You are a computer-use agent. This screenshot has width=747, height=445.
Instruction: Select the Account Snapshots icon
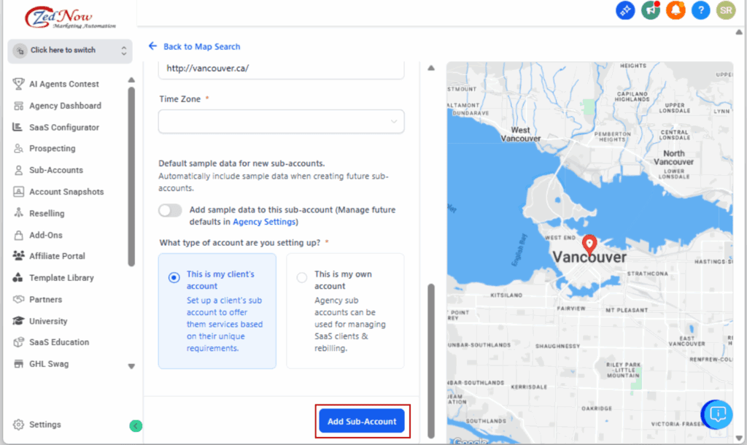pyautogui.click(x=18, y=192)
